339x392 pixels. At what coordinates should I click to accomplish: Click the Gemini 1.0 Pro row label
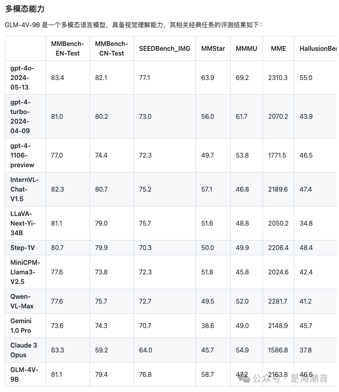[21, 326]
